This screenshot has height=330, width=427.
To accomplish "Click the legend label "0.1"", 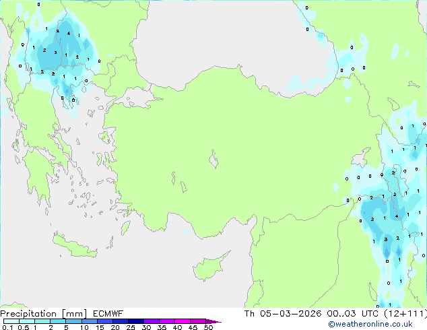I will coord(7,327).
